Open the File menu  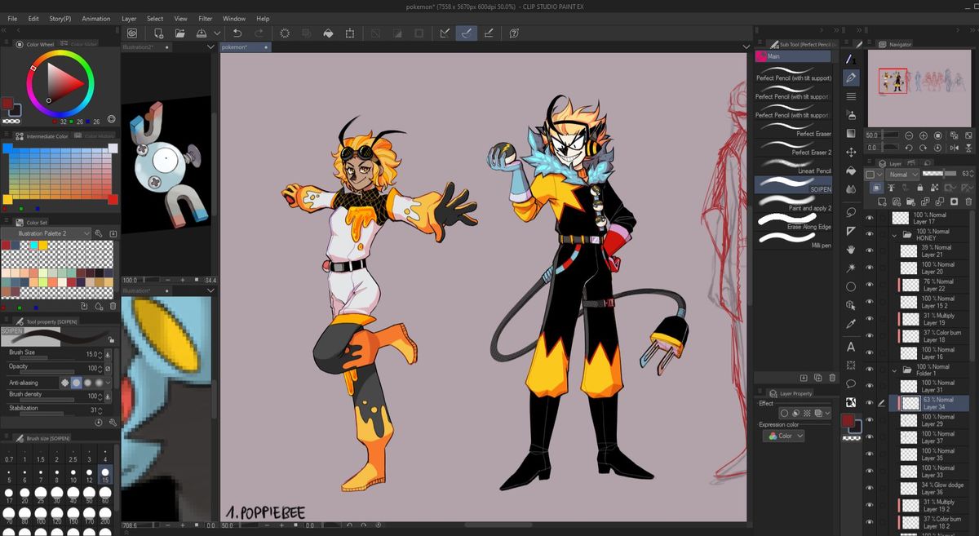[x=11, y=18]
